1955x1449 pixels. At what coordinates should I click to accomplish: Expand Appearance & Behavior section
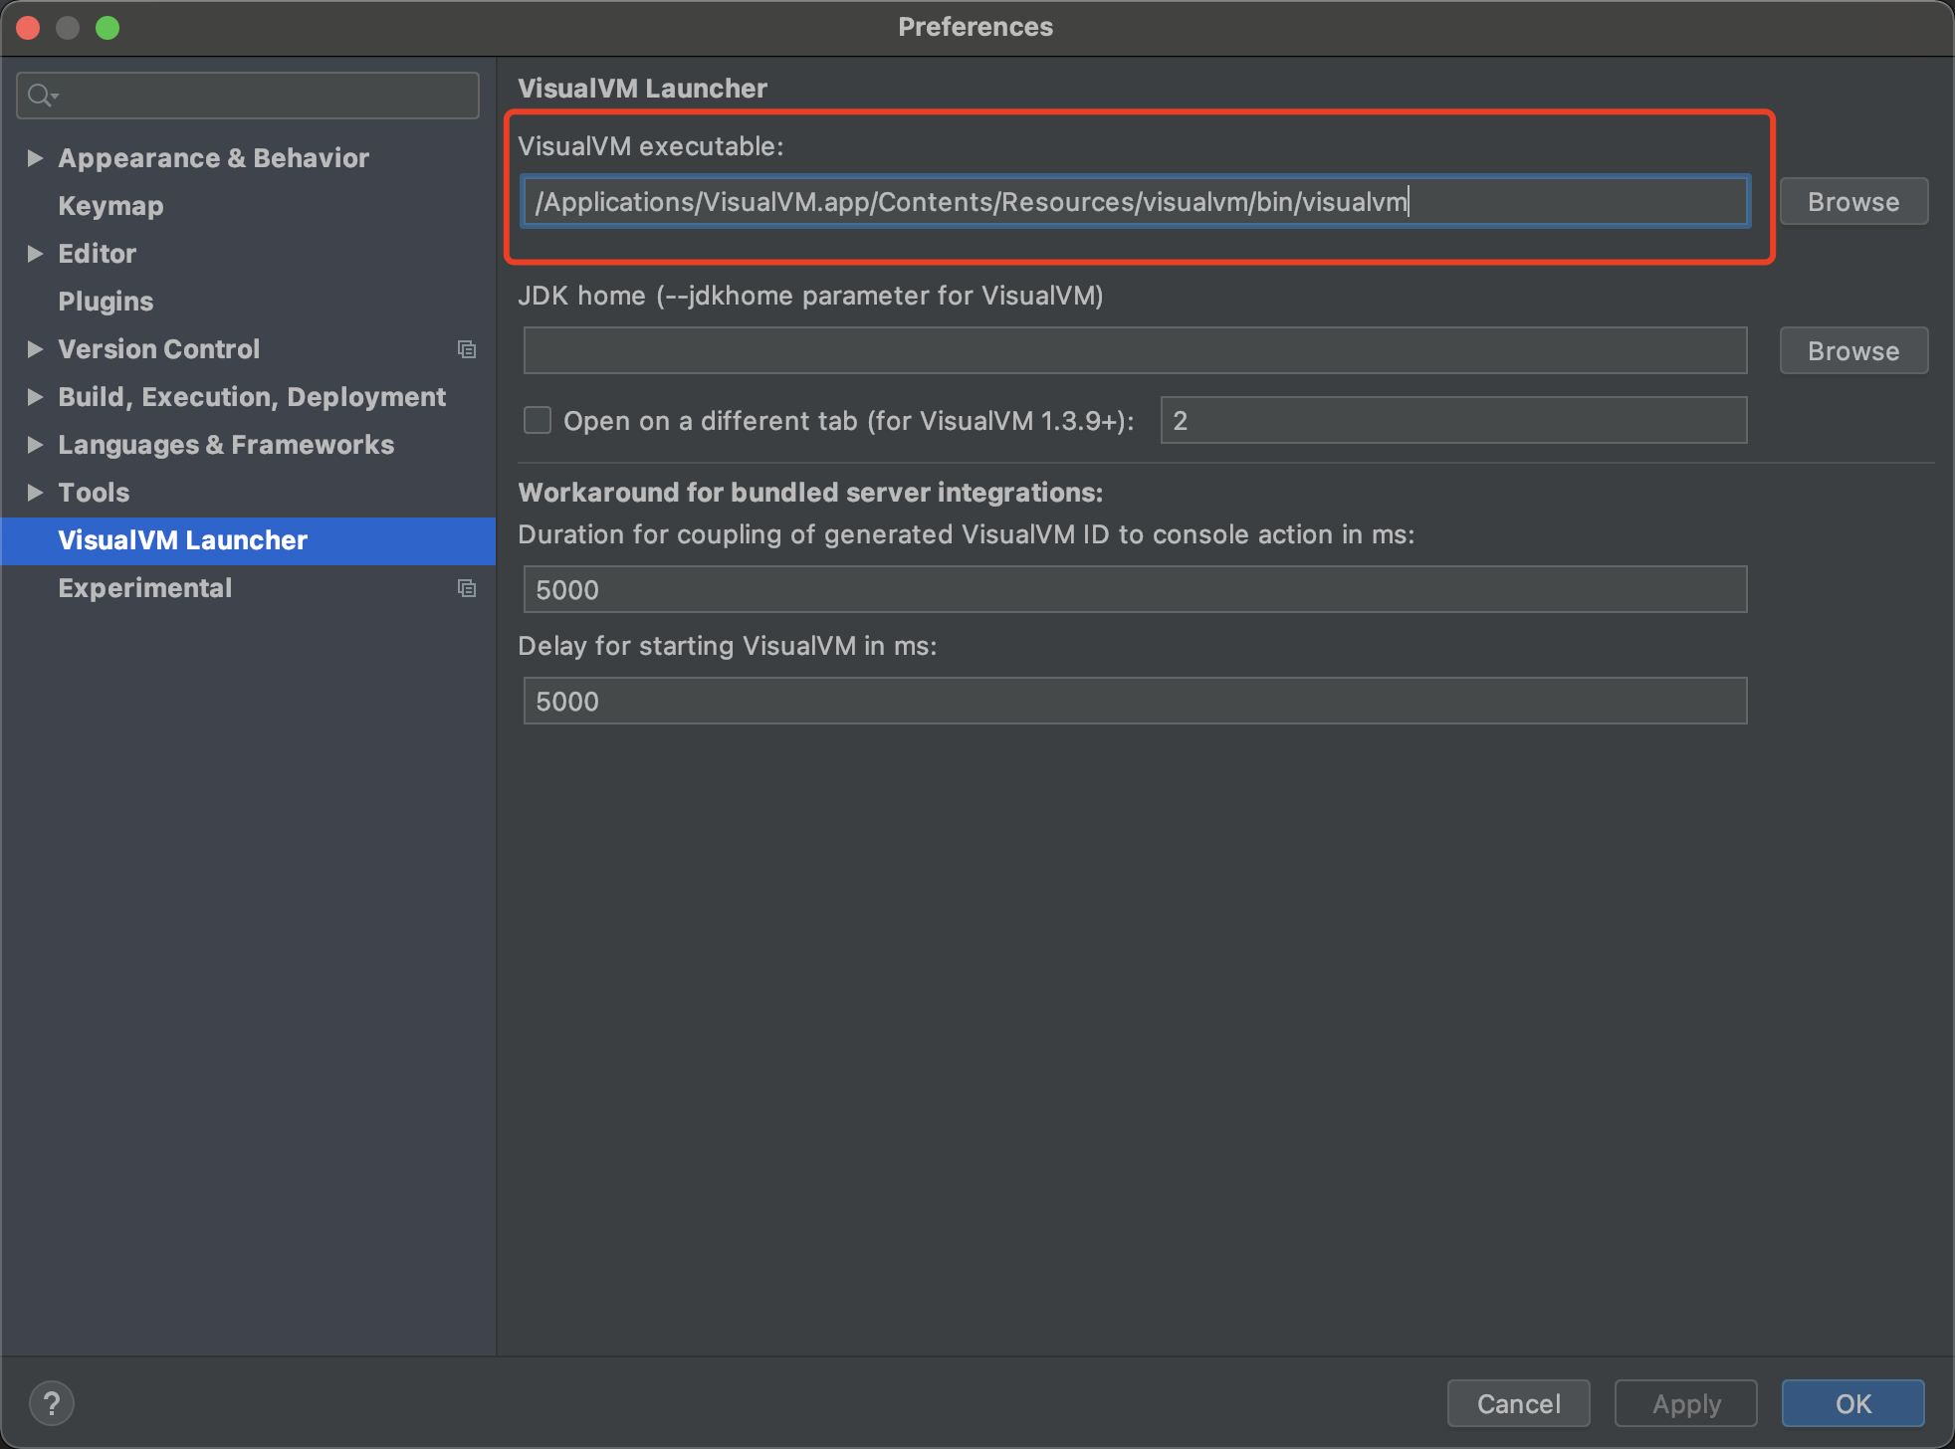[x=35, y=158]
